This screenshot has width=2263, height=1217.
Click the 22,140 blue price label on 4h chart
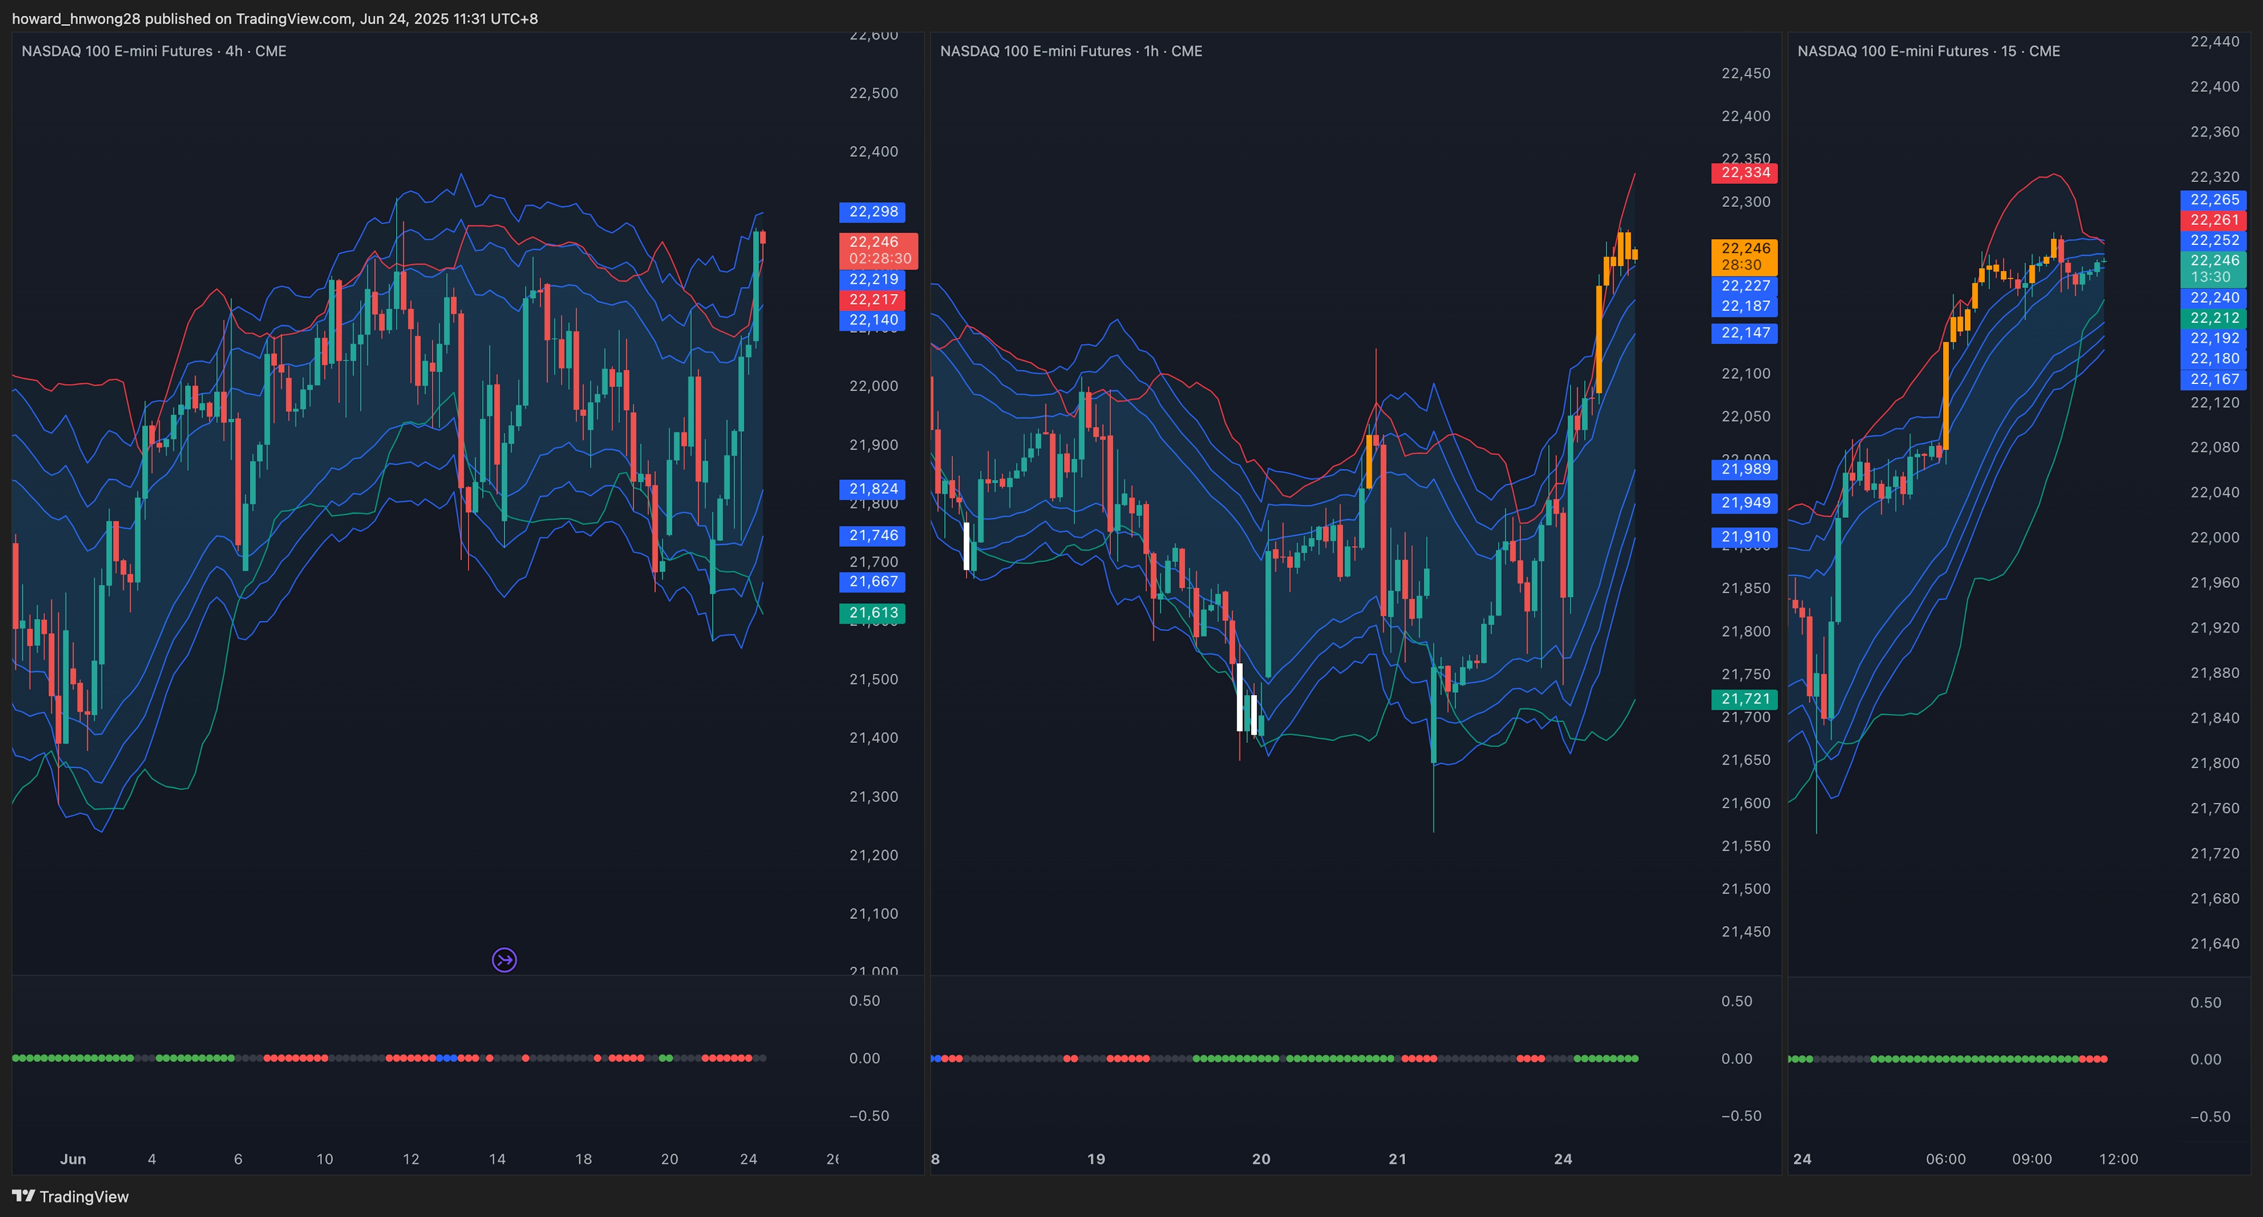872,320
